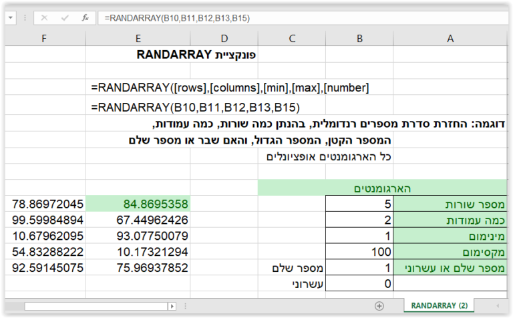
Task: Click cell with text עשרוני in column C
Action: (x=292, y=283)
